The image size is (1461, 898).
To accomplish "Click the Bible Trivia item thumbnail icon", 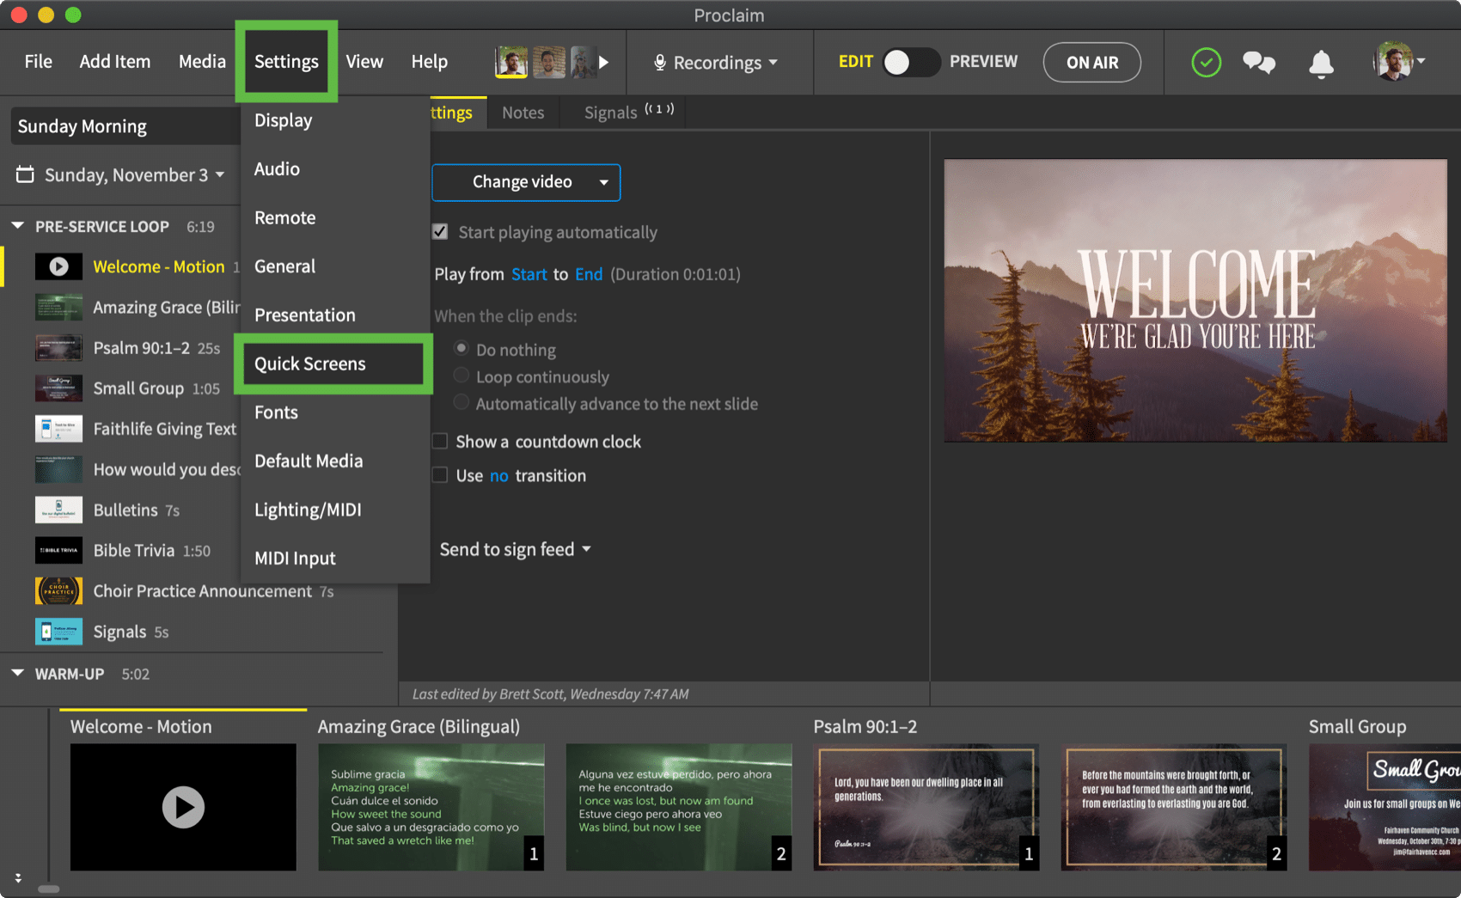I will (58, 550).
